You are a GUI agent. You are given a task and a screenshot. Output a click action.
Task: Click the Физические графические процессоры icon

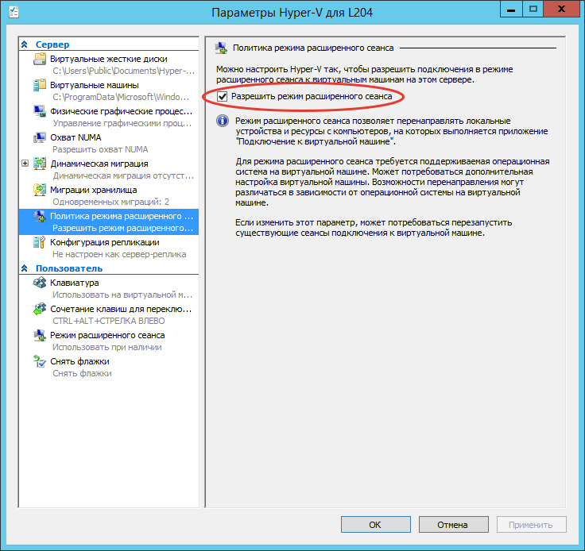tap(40, 111)
